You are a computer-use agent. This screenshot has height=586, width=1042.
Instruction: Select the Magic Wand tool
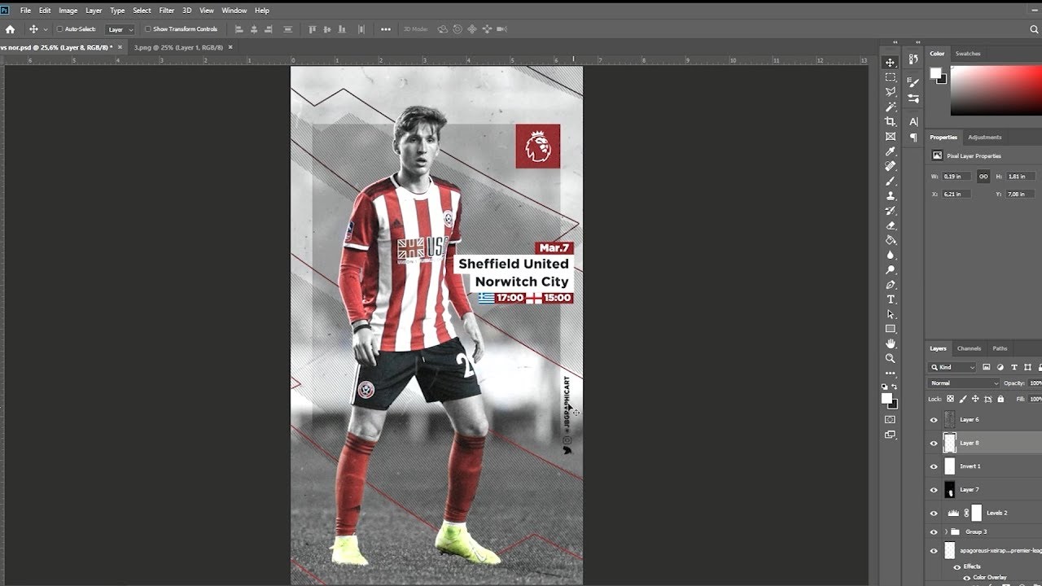pos(891,107)
